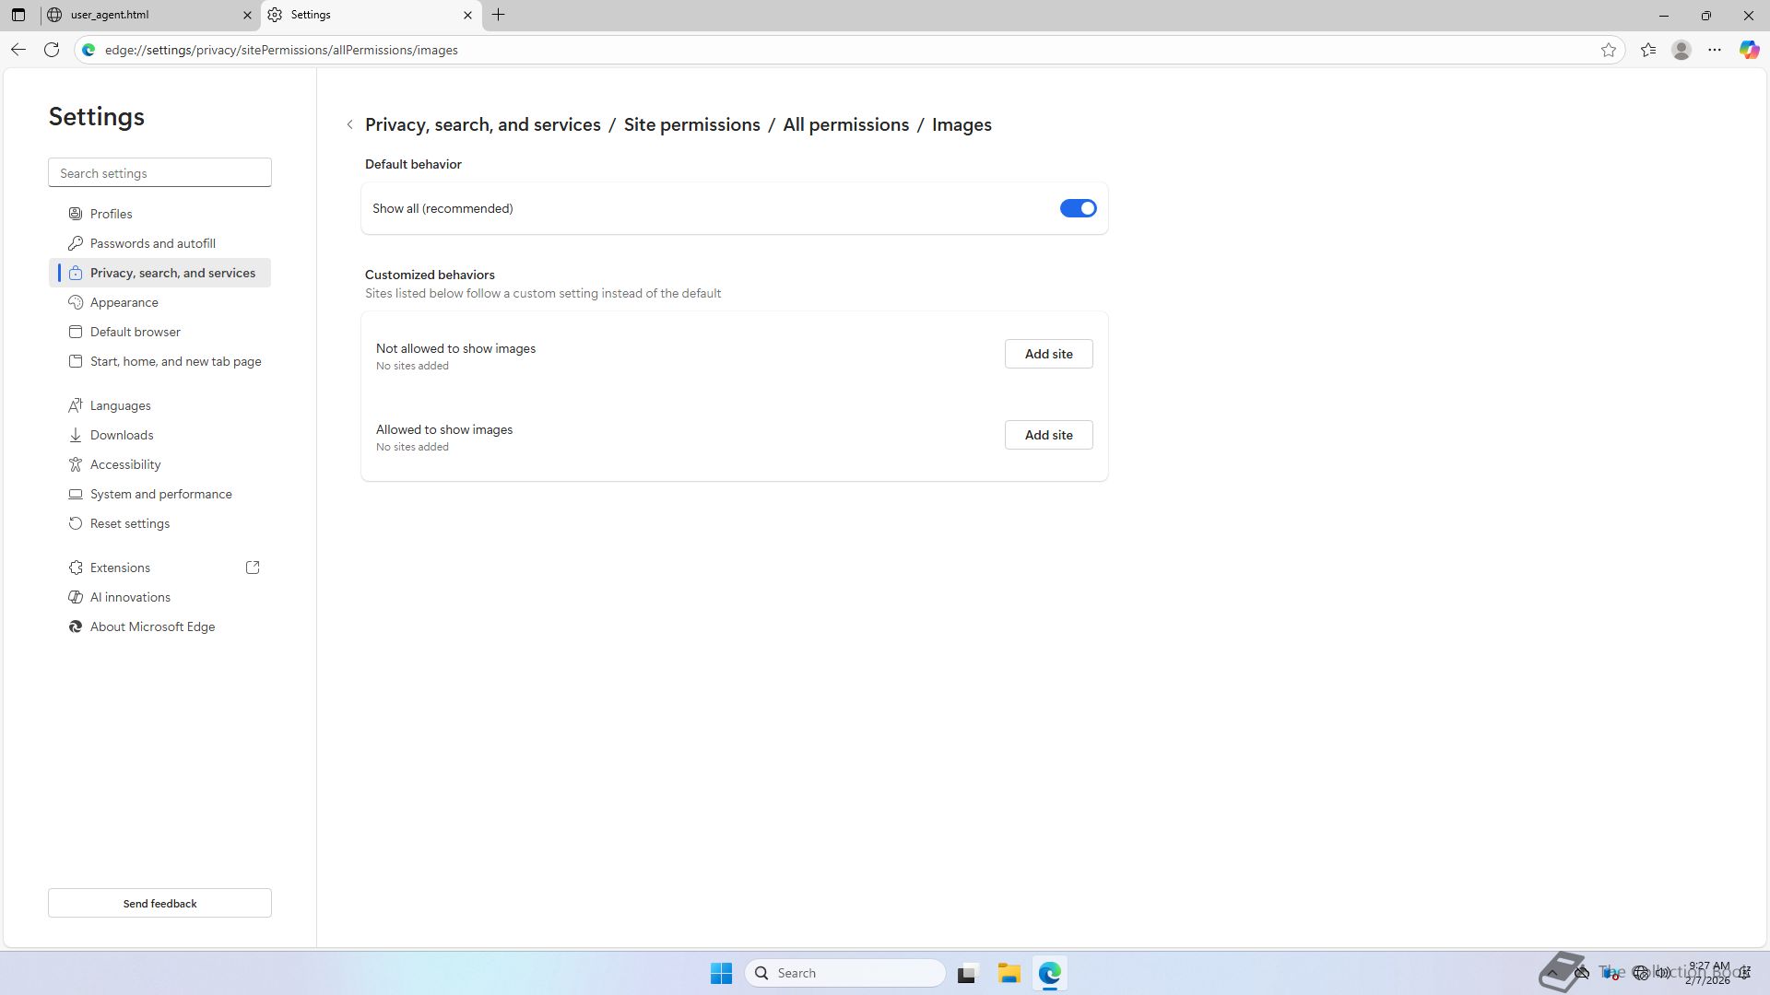Screen dimensions: 1770x995
Task: Navigate to Site permissions breadcrumb
Action: coord(691,124)
